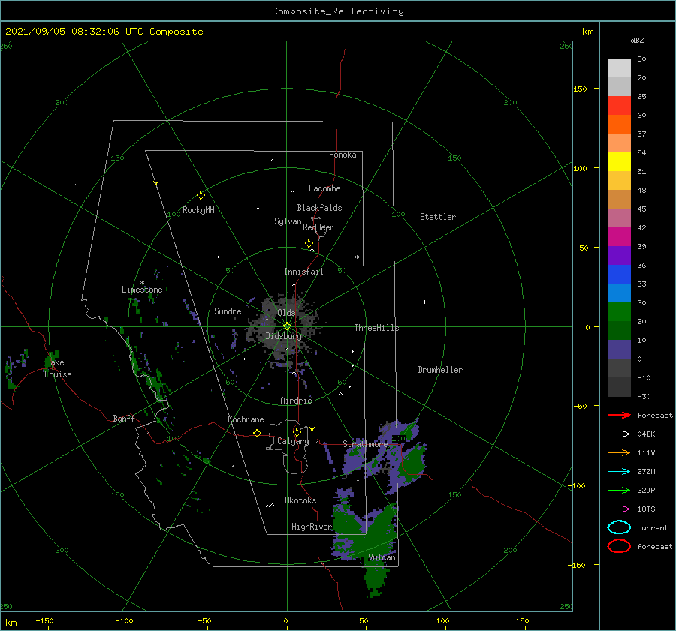Select the yellow 54 dBZ color swatch
676x631 pixels.
pos(619,162)
